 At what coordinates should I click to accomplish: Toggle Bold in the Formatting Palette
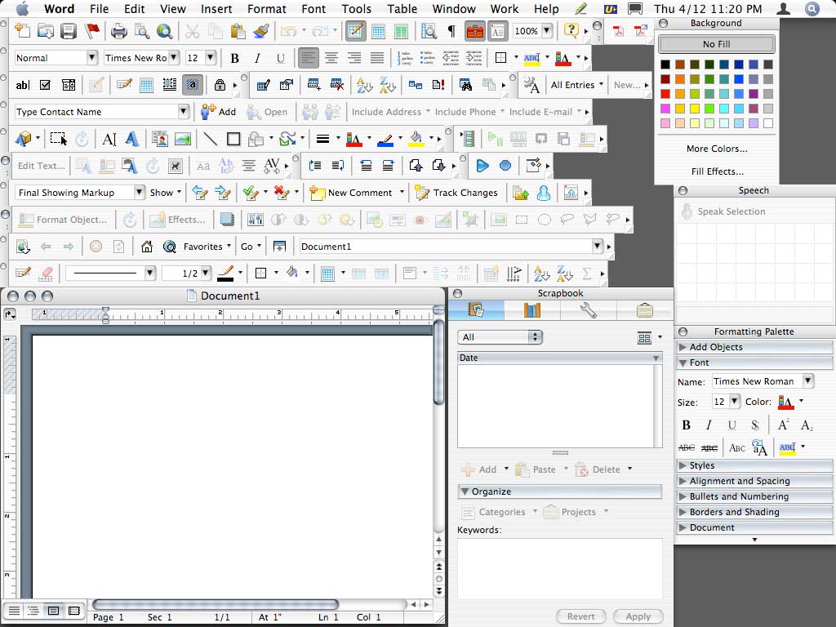click(687, 425)
